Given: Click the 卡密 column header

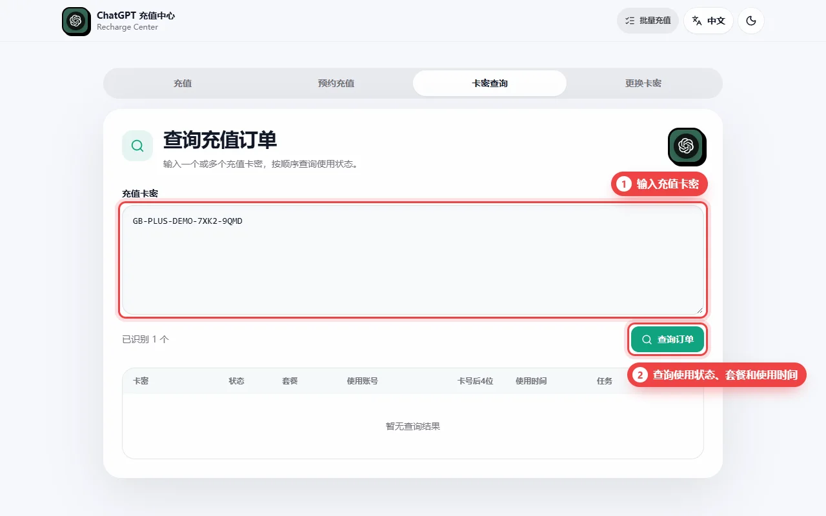Looking at the screenshot, I should (141, 381).
